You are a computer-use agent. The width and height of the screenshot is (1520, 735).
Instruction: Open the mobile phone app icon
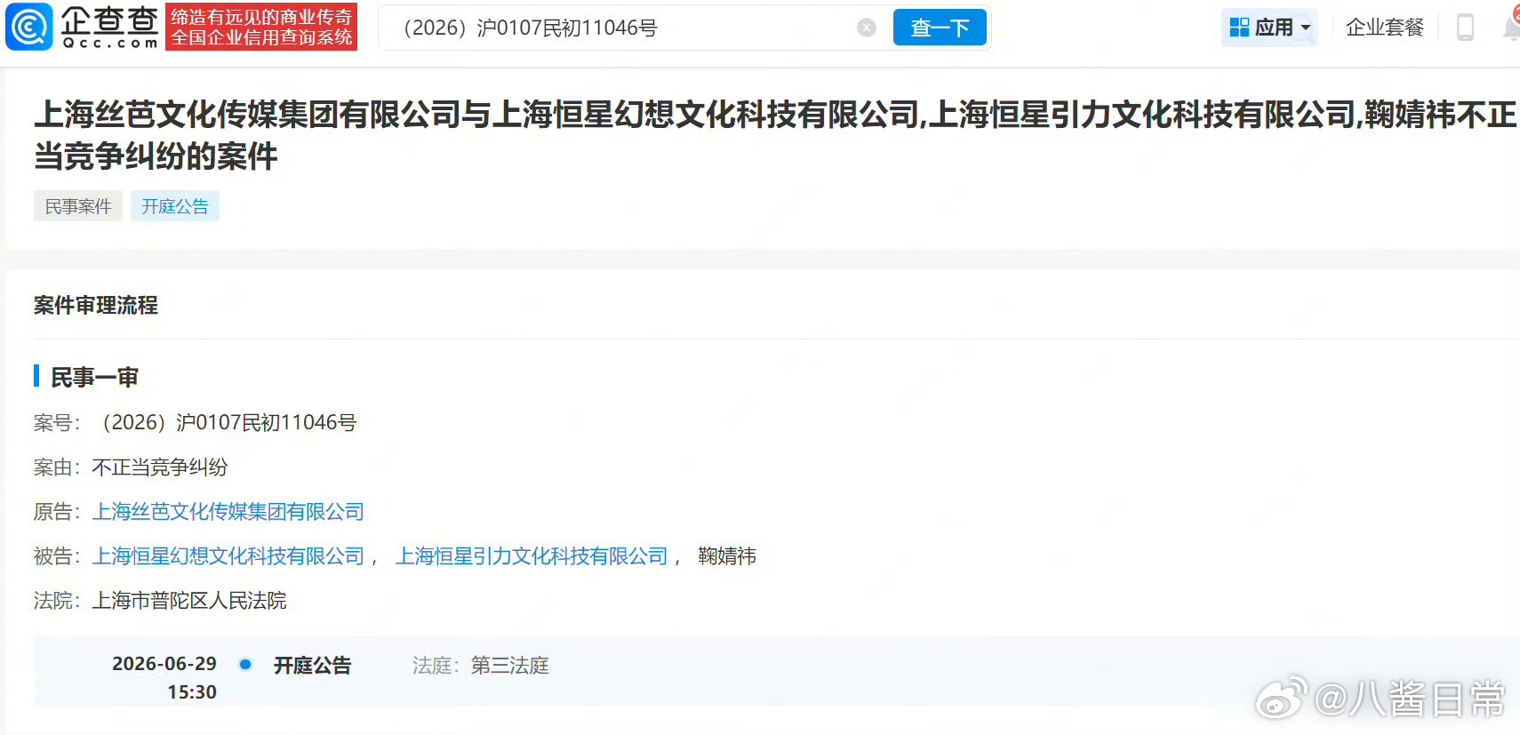(x=1465, y=28)
